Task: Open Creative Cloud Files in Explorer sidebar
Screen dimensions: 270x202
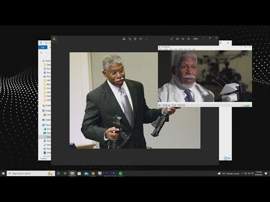Action: tap(47, 105)
